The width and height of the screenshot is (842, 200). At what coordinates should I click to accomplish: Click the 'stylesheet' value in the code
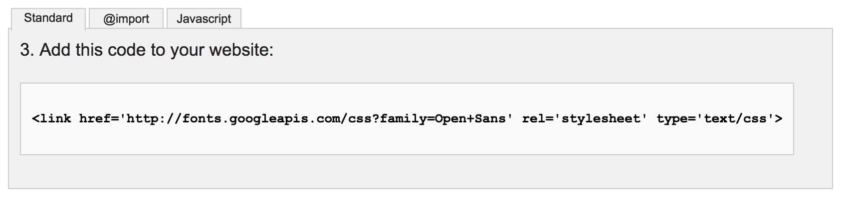tap(601, 119)
